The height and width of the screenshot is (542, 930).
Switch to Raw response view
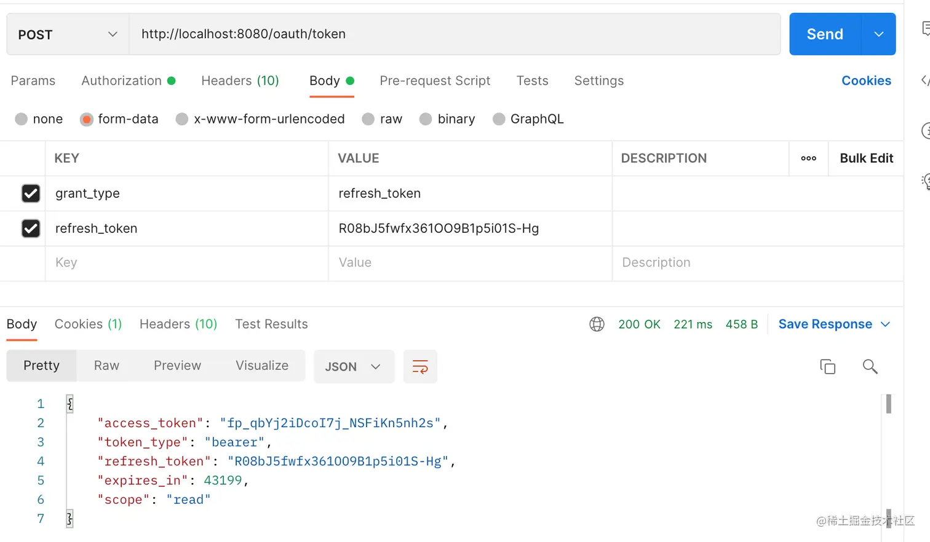[x=106, y=366]
